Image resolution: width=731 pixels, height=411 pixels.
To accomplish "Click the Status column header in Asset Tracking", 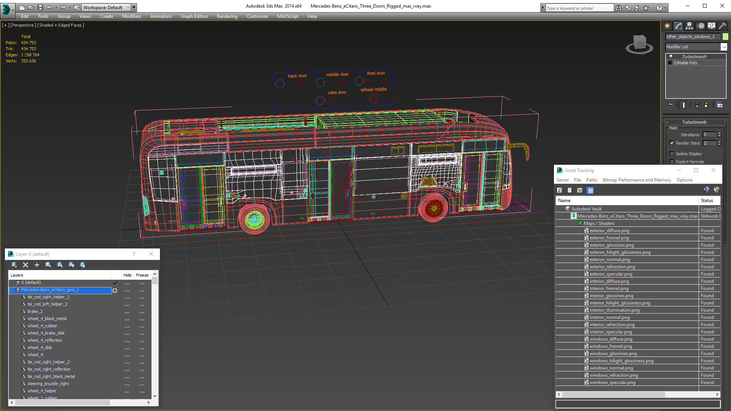I will [709, 201].
